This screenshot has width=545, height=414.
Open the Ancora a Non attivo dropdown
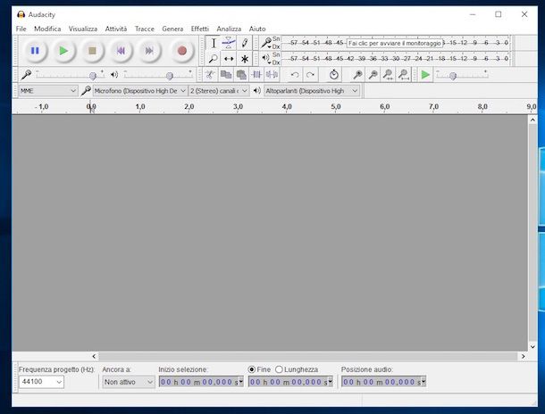tap(129, 382)
